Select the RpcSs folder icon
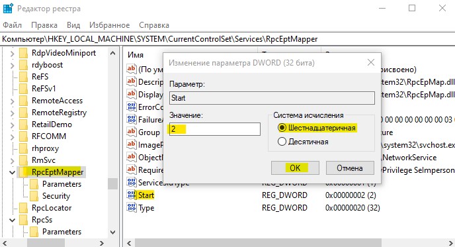The image size is (455, 247). pos(24,220)
